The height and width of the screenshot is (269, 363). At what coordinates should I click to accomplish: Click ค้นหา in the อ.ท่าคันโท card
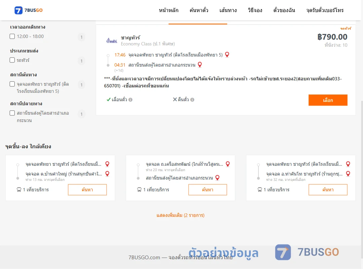tap(328, 190)
